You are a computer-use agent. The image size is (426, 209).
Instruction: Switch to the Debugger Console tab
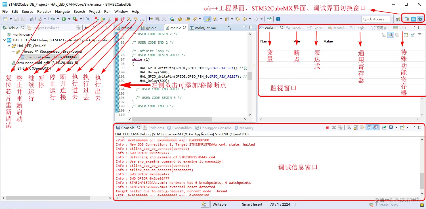coord(213,128)
